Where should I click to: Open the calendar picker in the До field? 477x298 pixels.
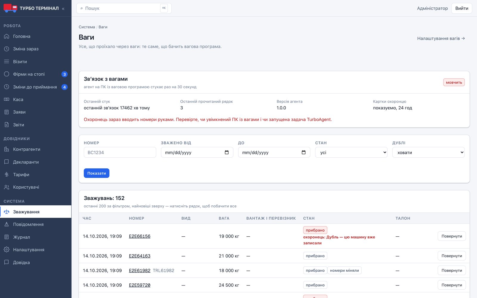pos(303,152)
